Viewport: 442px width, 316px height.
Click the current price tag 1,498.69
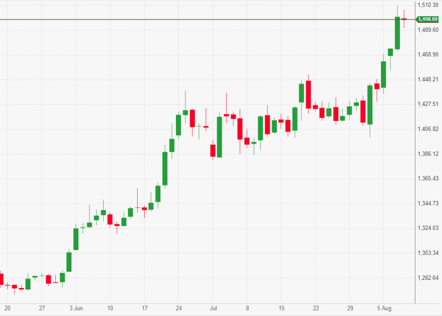tap(427, 19)
